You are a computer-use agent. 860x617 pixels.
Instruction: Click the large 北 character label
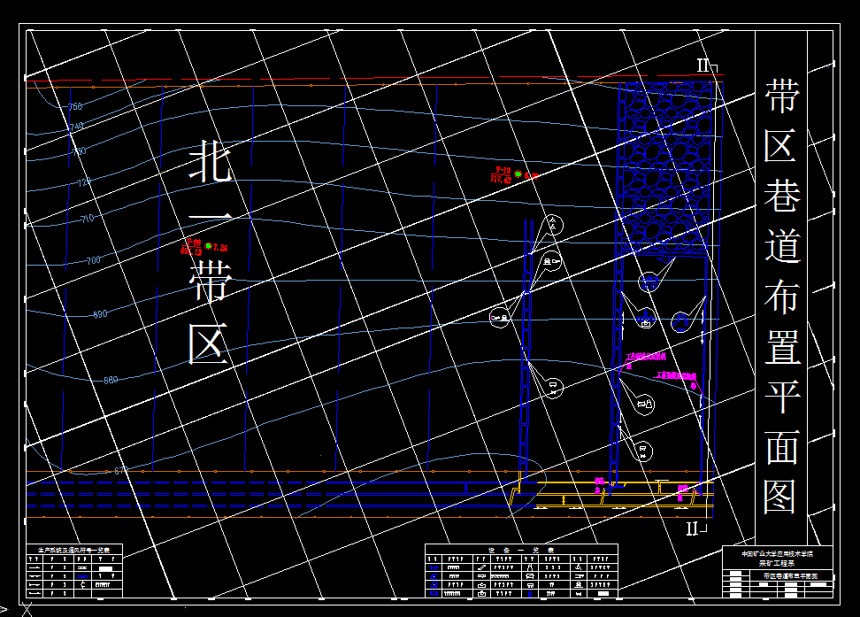pyautogui.click(x=209, y=160)
